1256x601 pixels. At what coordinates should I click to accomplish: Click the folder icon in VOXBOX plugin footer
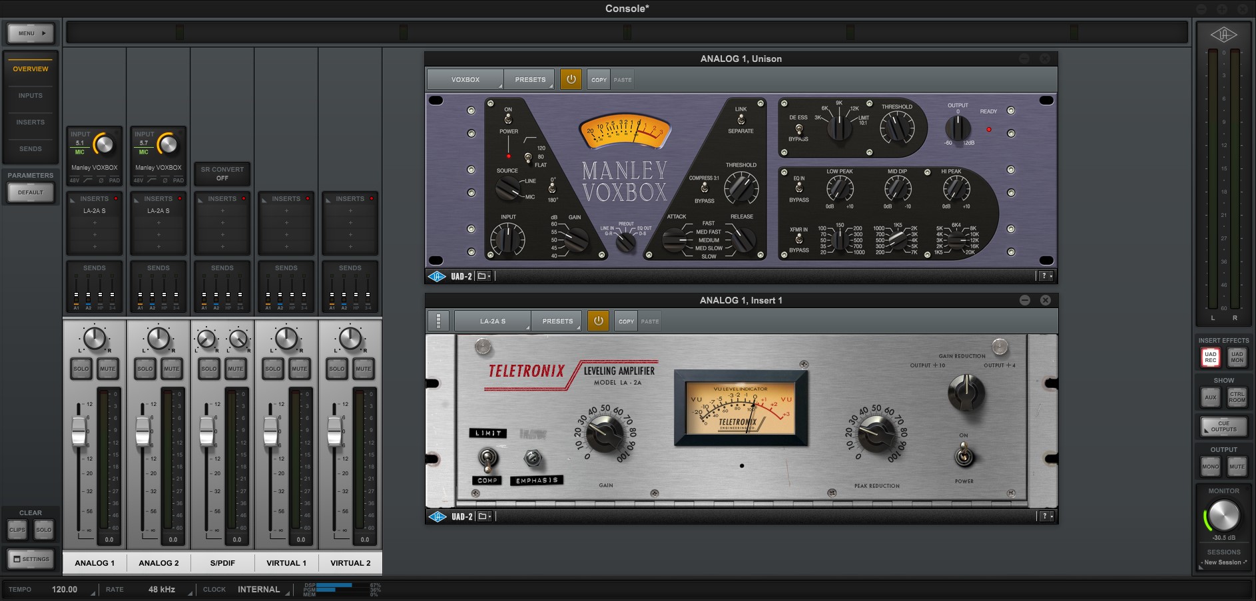[483, 276]
